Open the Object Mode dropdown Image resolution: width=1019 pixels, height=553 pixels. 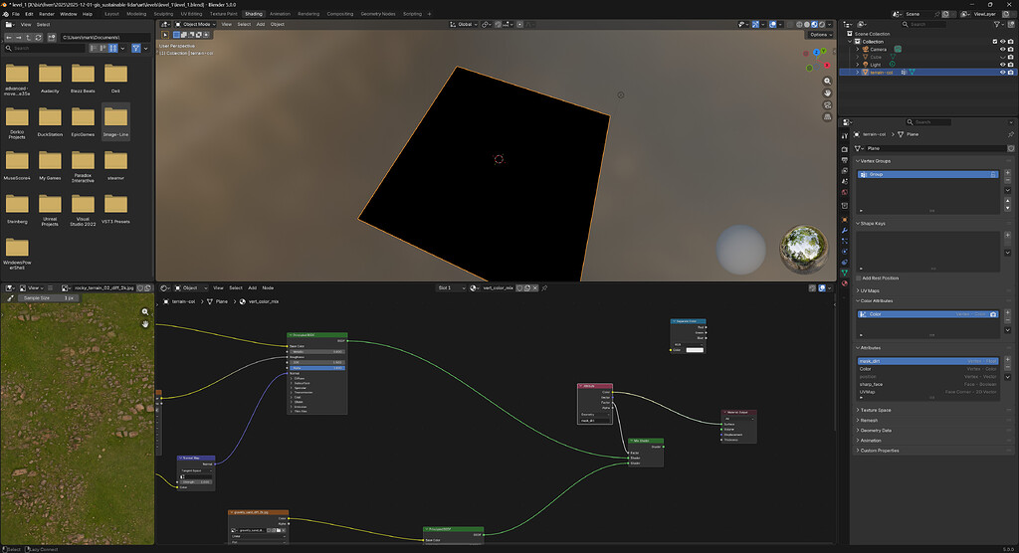(x=196, y=25)
